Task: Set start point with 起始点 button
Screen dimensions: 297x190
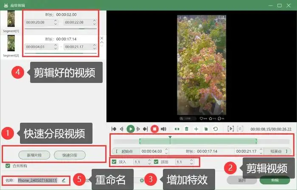Action: 126,151
